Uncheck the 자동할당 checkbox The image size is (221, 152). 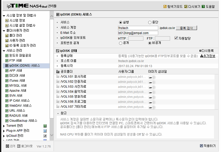click(176, 38)
